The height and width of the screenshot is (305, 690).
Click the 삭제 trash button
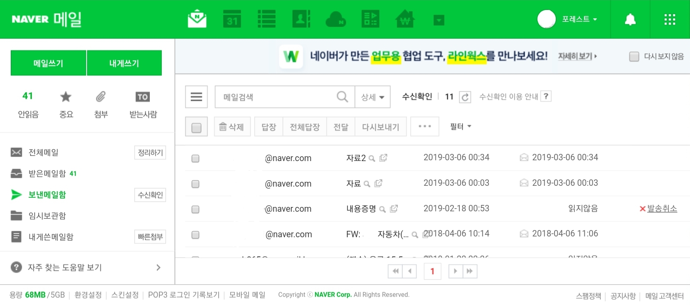[x=232, y=127]
